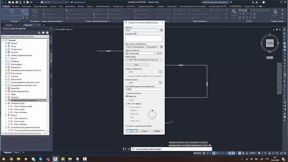Expand the Поверхность node in Toolspace tree
The image size is (288, 162).
(x=6, y=49)
